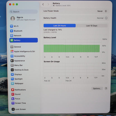Click the Options... button
Screen dimensions: 116x116
(97, 88)
